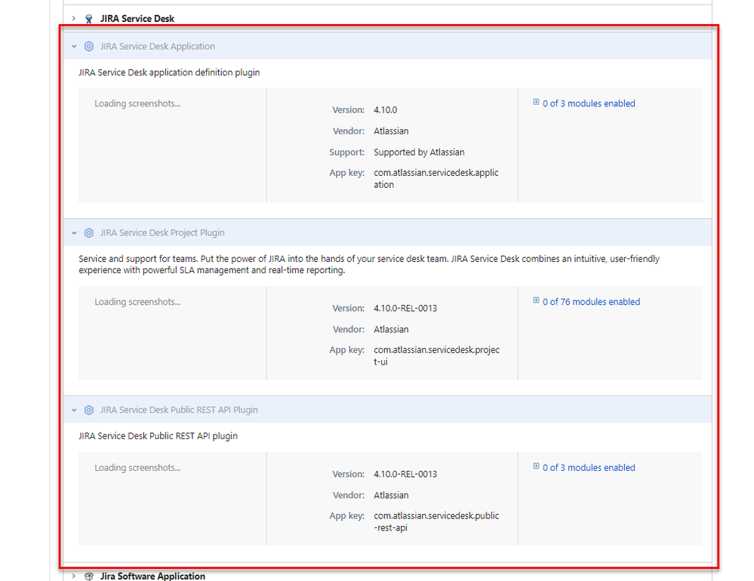Screen dimensions: 754x581
Task: Click version '4.10.0-REL-0013' of the Project Plugin
Action: coord(405,309)
